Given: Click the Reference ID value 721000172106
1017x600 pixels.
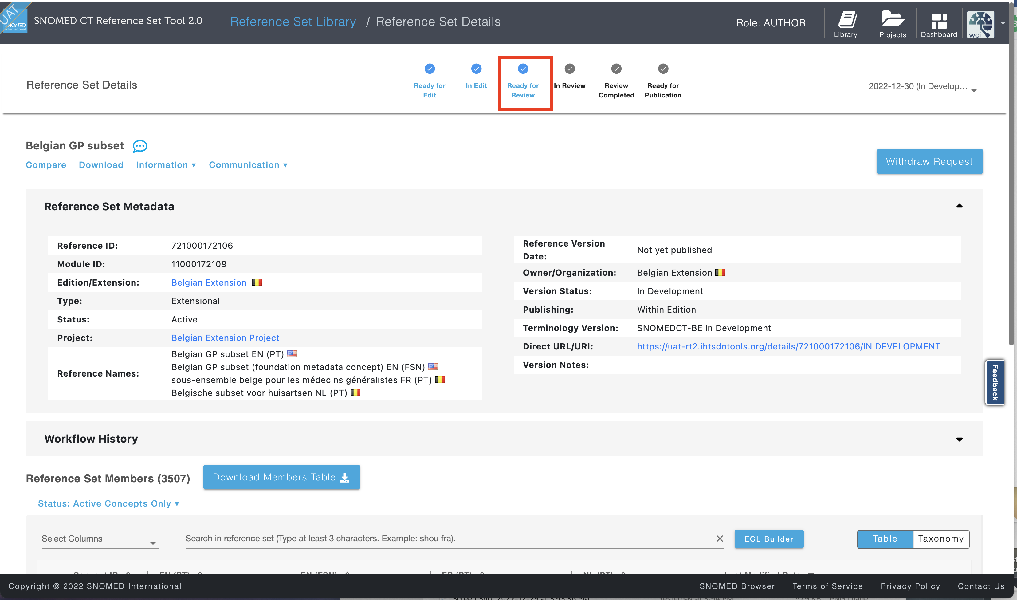Looking at the screenshot, I should (202, 246).
